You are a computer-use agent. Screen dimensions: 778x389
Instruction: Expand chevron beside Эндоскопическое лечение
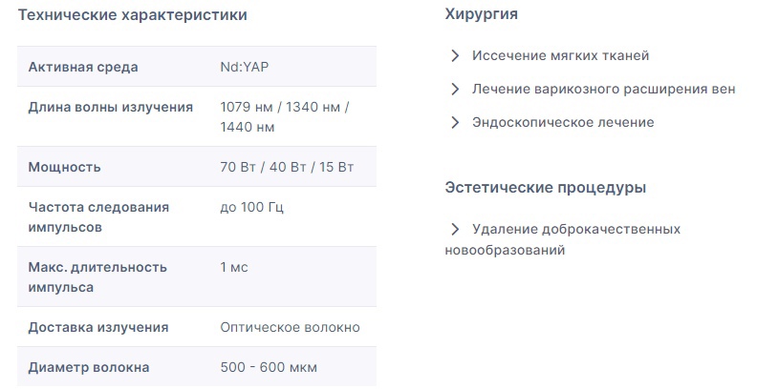pyautogui.click(x=455, y=122)
